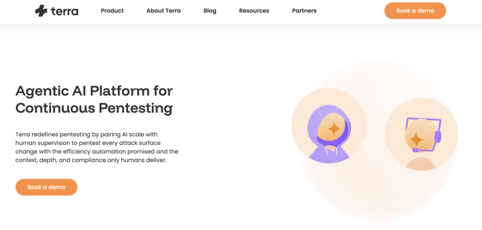The image size is (482, 230).
Task: Open the Partners navigation item
Action: [x=304, y=11]
